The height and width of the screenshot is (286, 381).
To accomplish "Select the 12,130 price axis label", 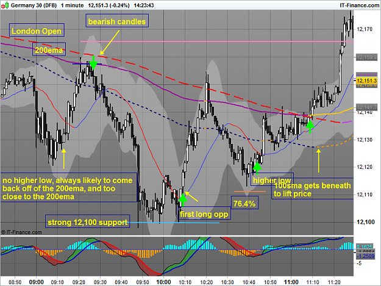I will click(365, 140).
